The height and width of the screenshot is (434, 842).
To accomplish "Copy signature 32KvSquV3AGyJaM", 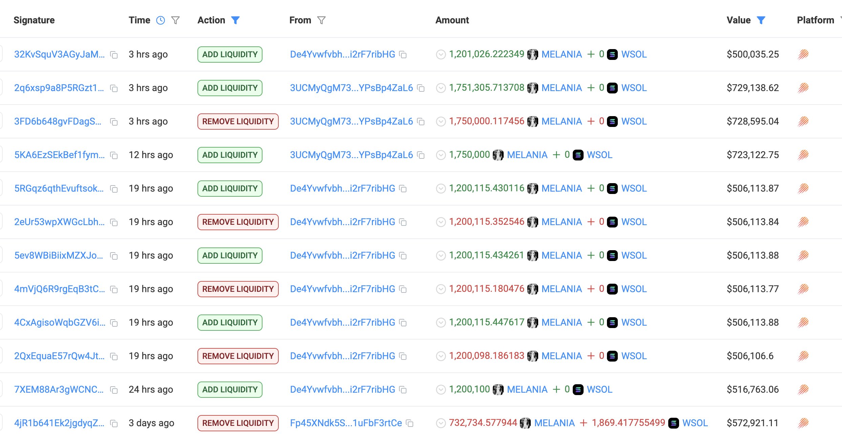I will coord(114,55).
